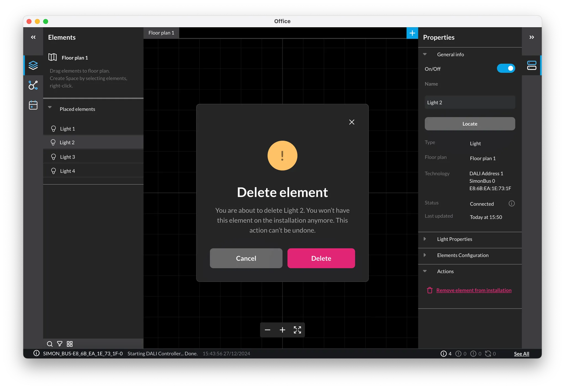Click the SimonBus 0 text

pos(482,181)
